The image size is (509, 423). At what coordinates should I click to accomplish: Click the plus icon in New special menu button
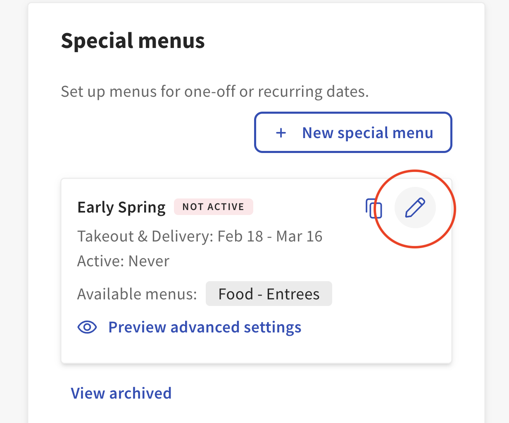click(x=281, y=133)
